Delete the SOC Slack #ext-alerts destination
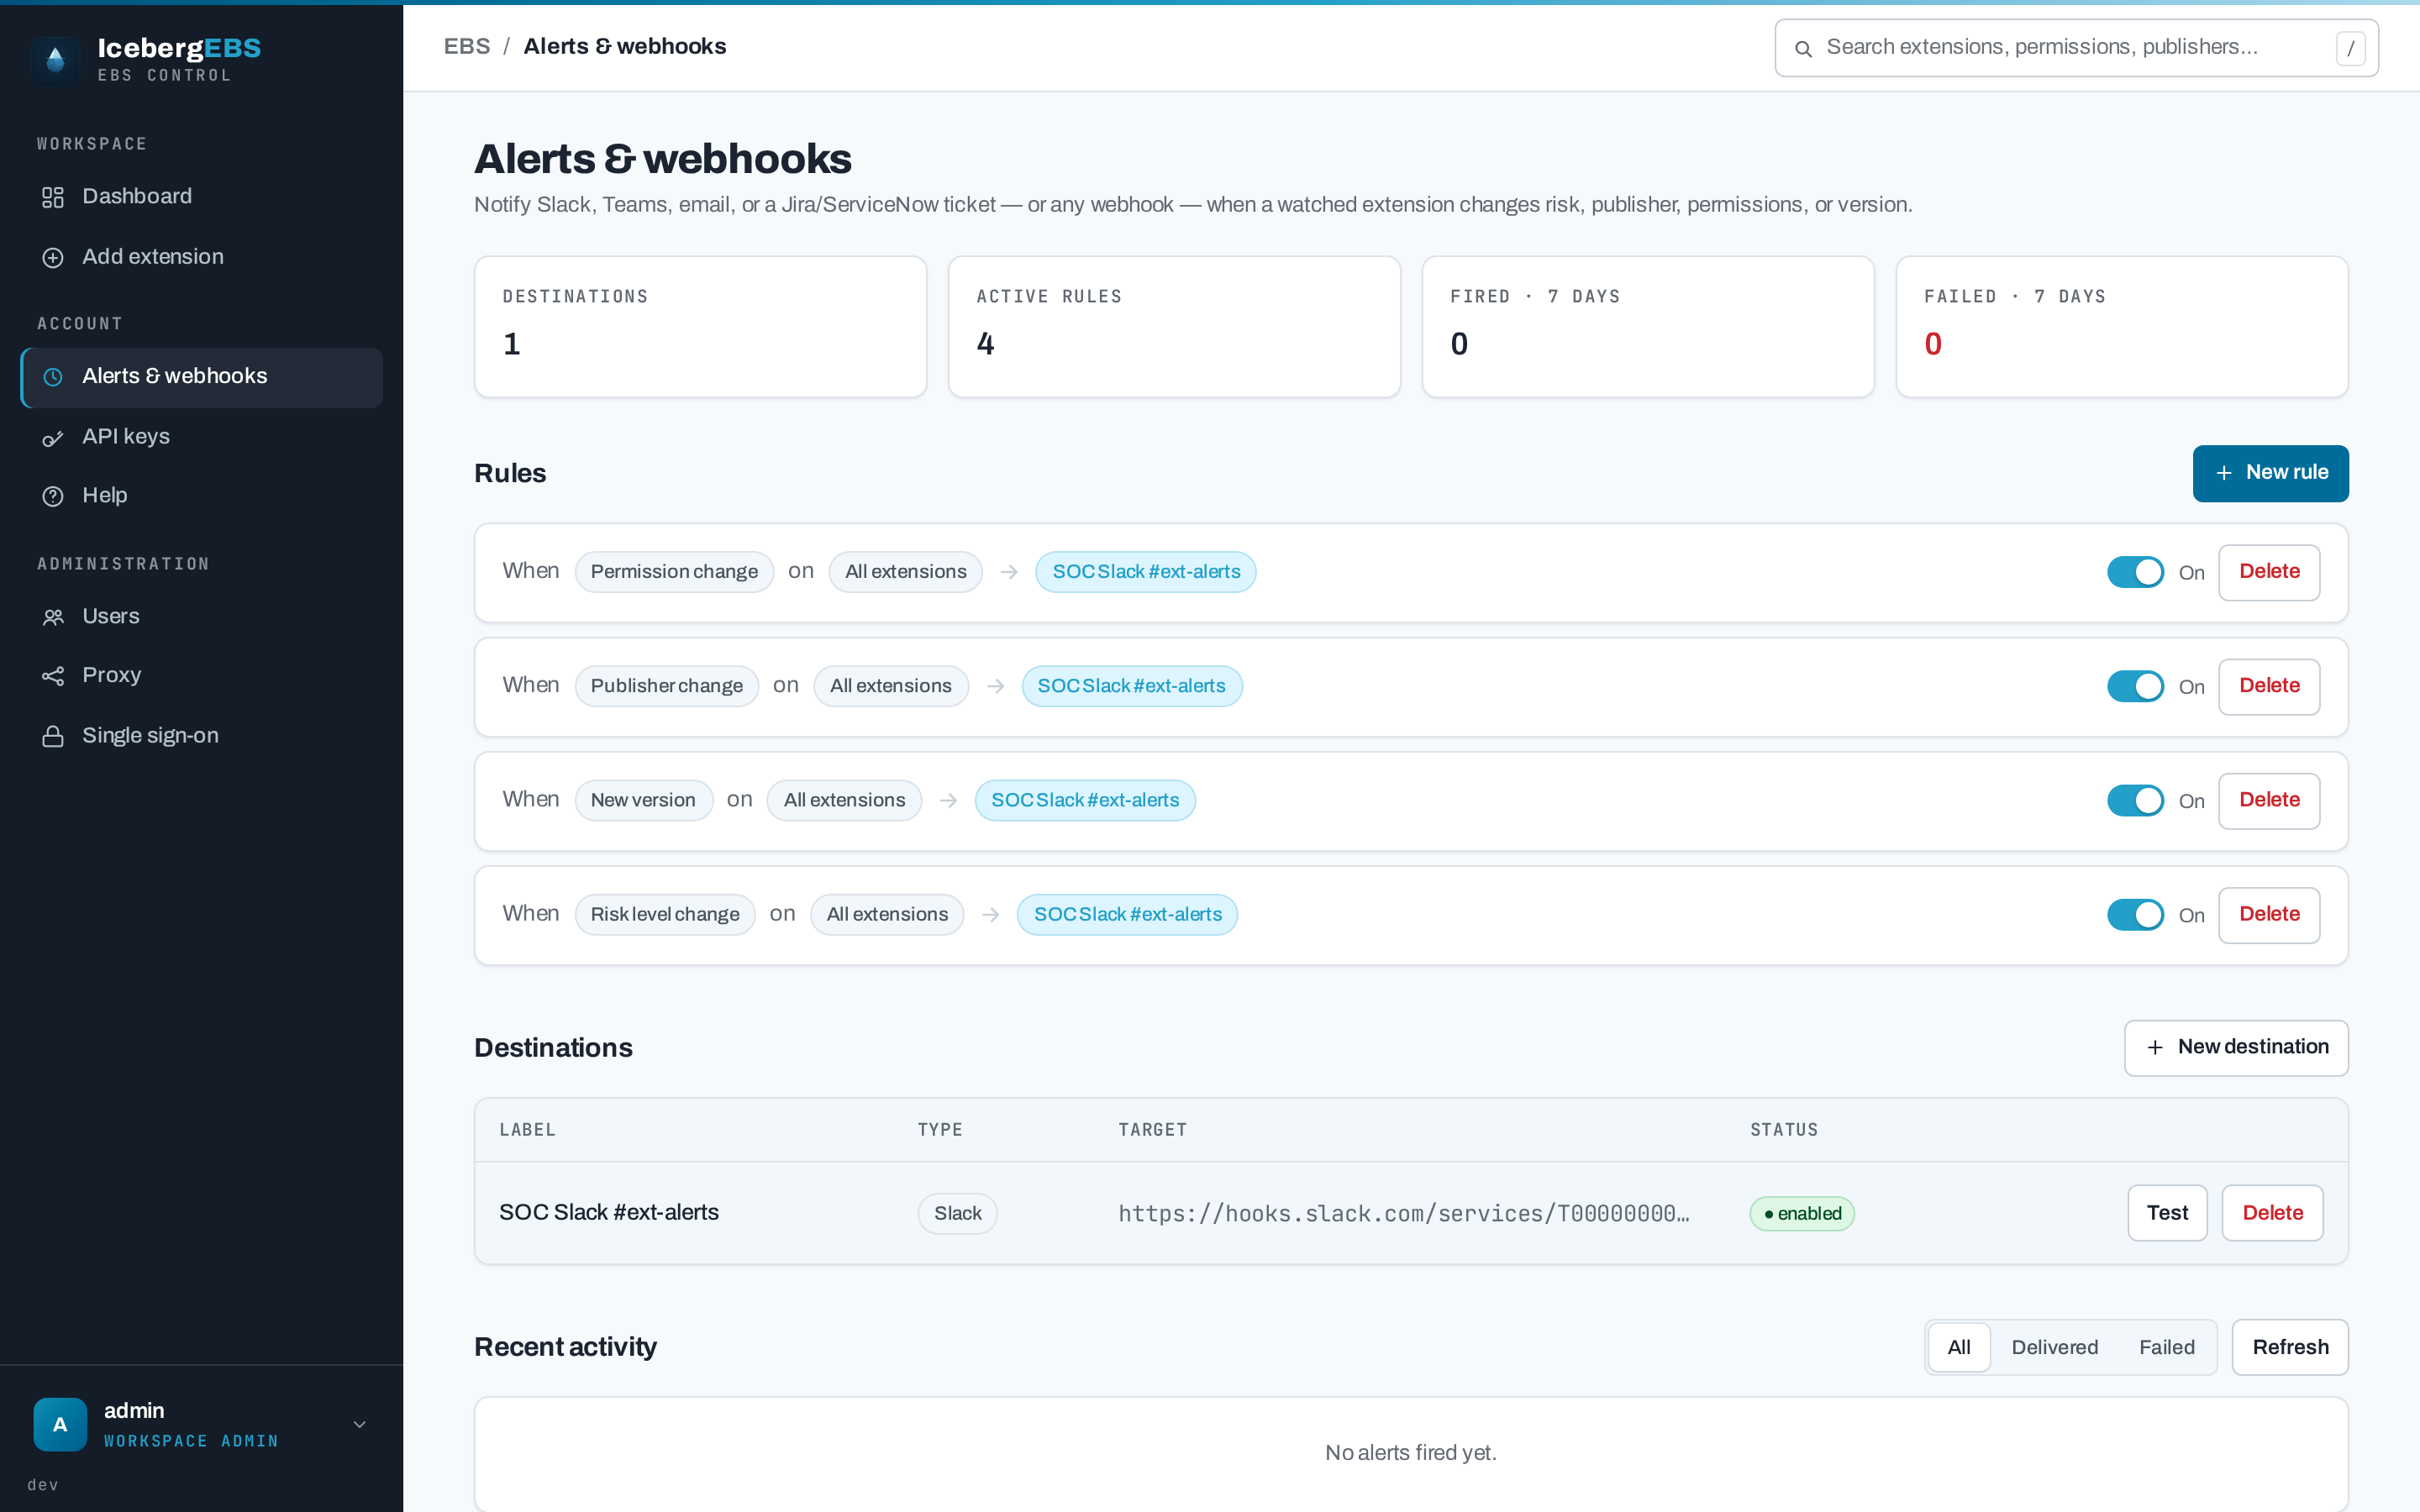Viewport: 2420px width, 1512px height. click(x=2272, y=1213)
